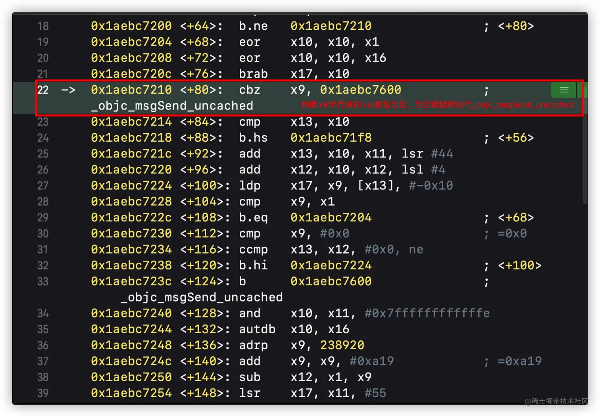Toggle breakpoint at gutter line 39
This screenshot has height=417, width=600.
tap(43, 393)
